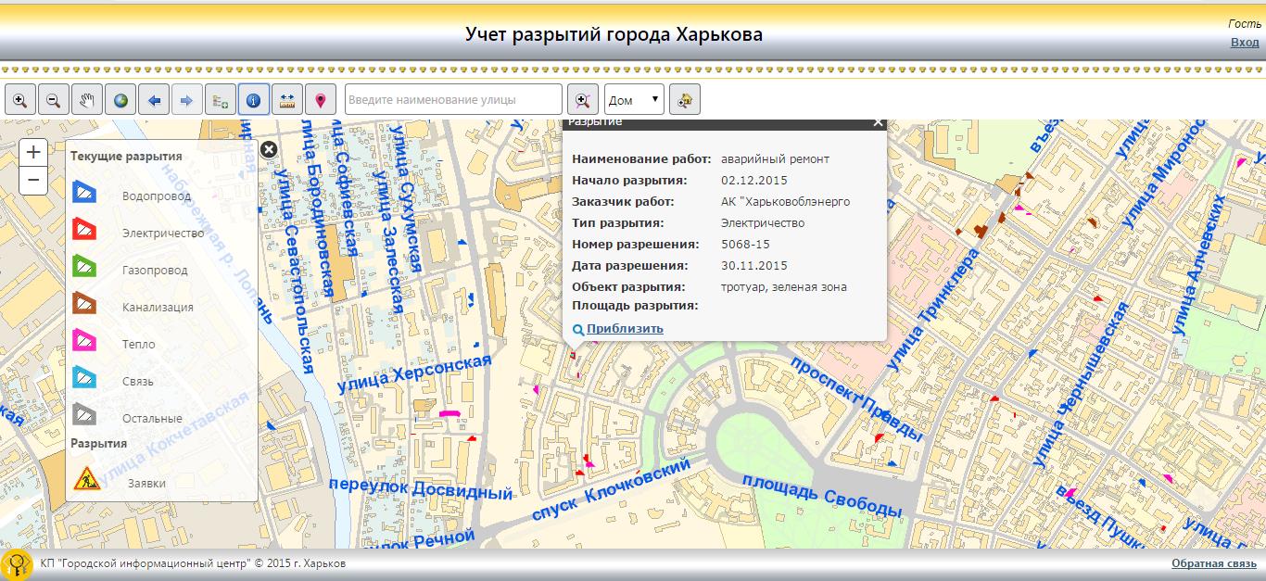Click the zoom-in magnifier toolbar button
The width and height of the screenshot is (1266, 581).
tap(19, 99)
